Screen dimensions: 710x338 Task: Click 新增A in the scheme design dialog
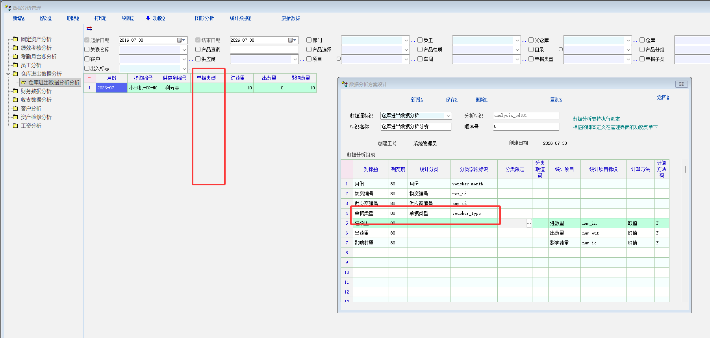point(417,100)
